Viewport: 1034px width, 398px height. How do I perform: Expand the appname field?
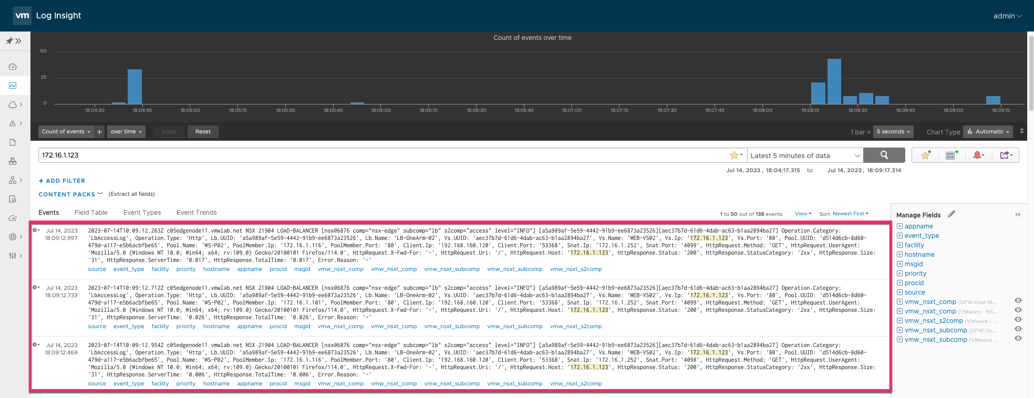pos(899,226)
